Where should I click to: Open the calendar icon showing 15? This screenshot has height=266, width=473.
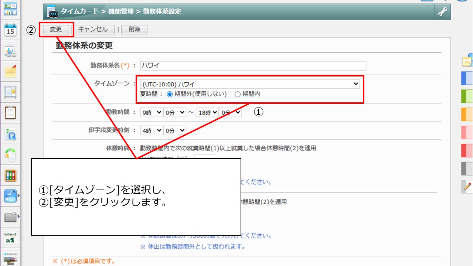pos(10,30)
